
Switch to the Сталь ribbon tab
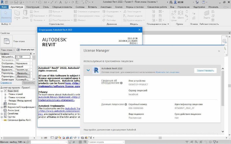pos(46,7)
